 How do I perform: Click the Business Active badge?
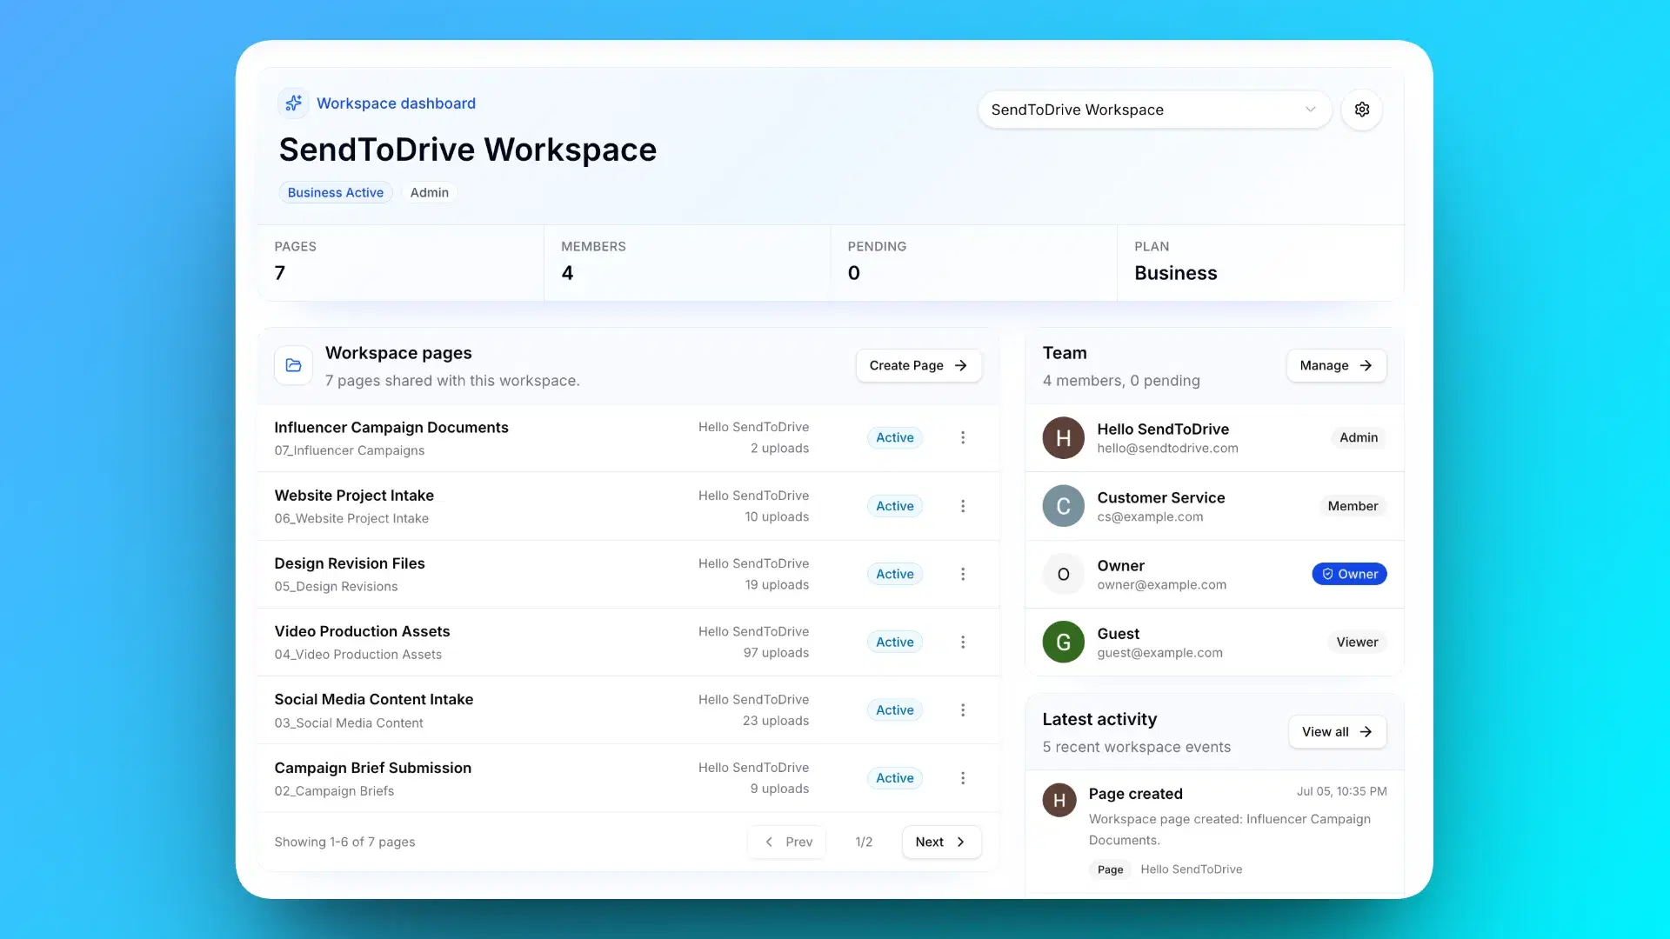click(336, 192)
